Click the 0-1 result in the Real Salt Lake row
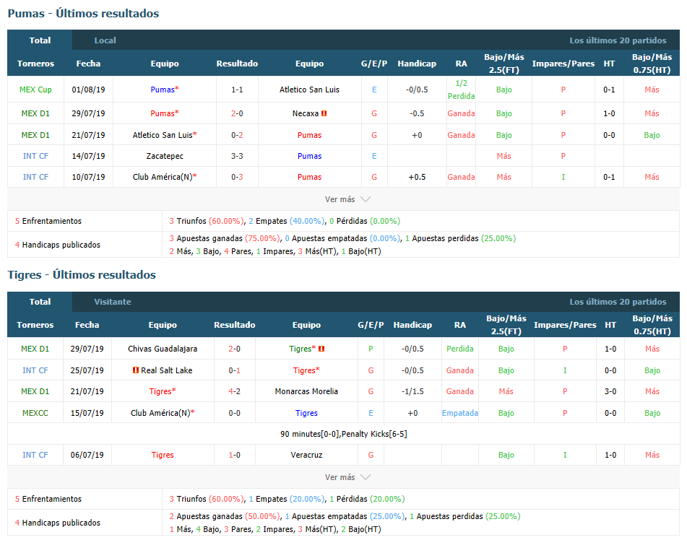This screenshot has width=687, height=540. 234,370
